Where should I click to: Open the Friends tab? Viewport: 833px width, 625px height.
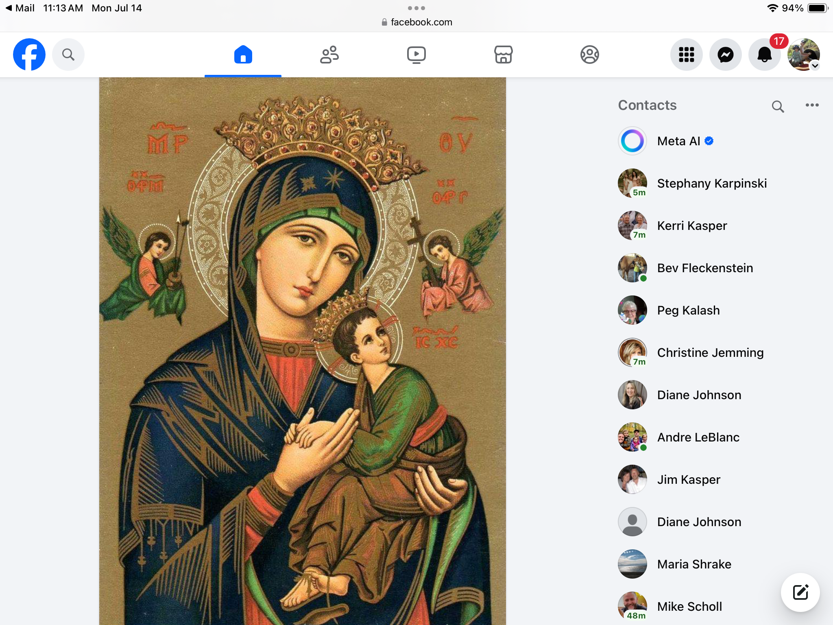coord(329,55)
